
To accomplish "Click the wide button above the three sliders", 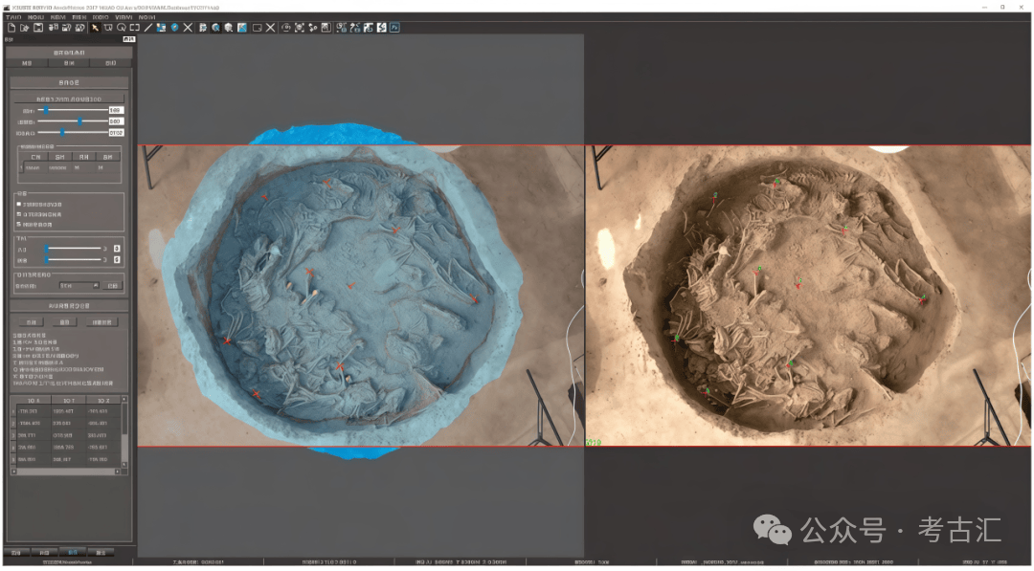I will (x=68, y=99).
